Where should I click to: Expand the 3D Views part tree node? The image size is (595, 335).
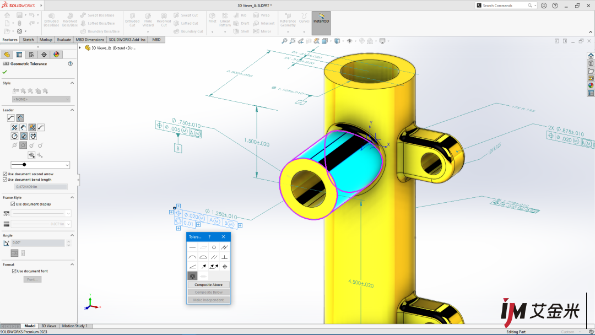coord(80,48)
